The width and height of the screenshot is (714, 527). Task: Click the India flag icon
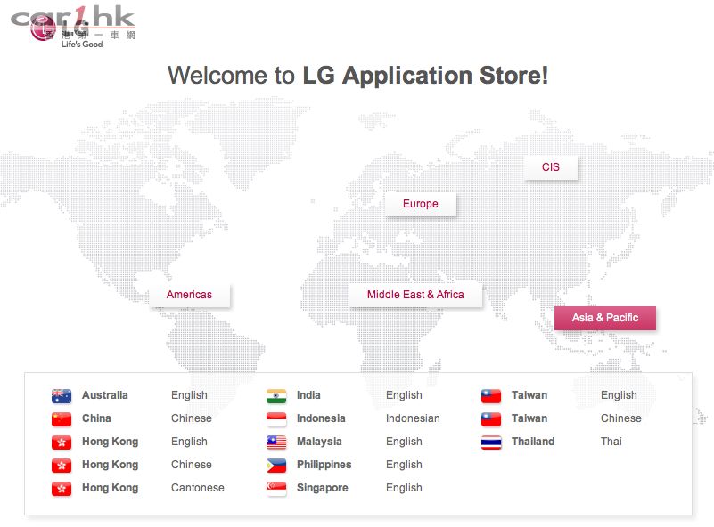276,396
